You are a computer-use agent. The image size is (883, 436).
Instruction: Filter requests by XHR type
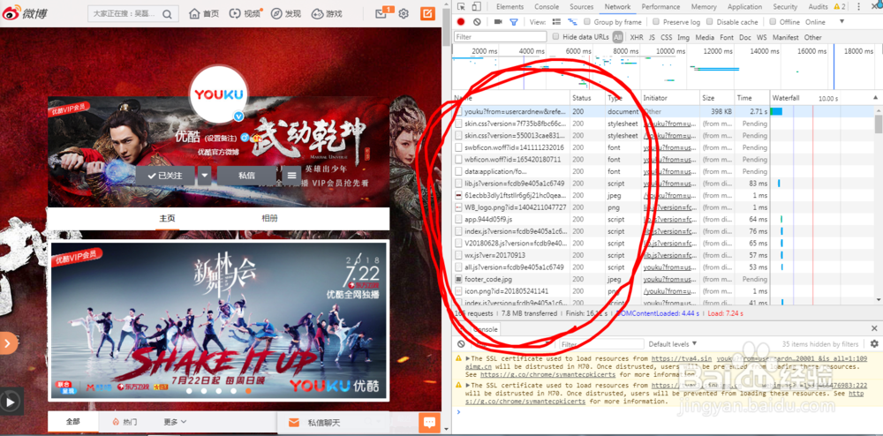click(637, 37)
